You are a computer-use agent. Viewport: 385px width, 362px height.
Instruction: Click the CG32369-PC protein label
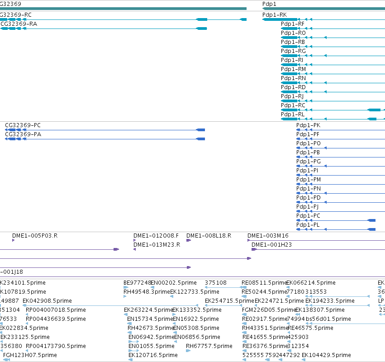[x=23, y=125]
